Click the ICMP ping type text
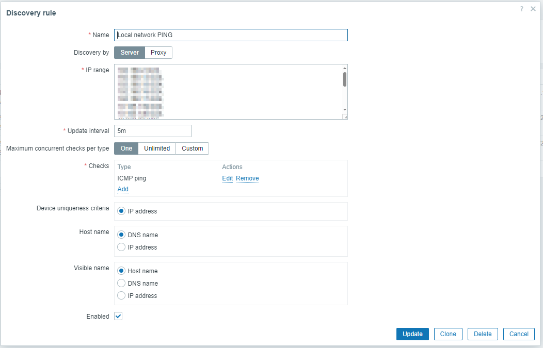This screenshot has height=348, width=543. (132, 178)
